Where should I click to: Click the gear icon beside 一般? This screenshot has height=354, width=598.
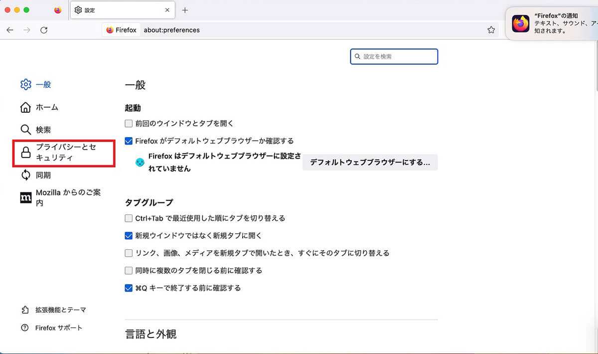point(25,85)
